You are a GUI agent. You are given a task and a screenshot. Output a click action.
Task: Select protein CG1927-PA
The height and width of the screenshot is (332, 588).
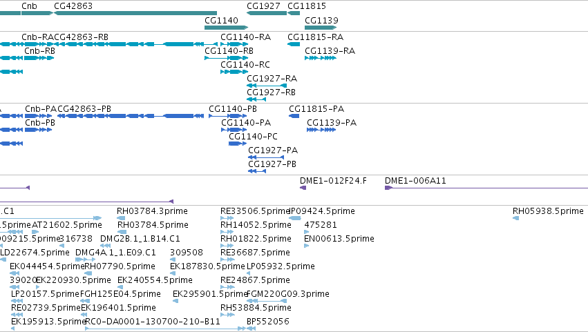(266, 157)
